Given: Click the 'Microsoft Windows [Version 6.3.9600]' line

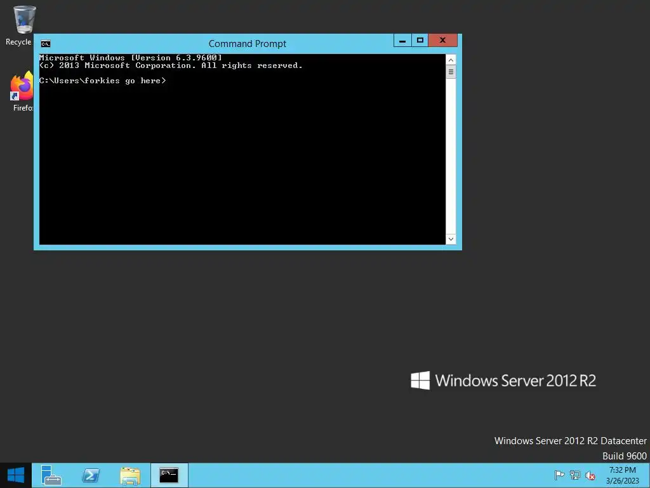Looking at the screenshot, I should pyautogui.click(x=131, y=58).
